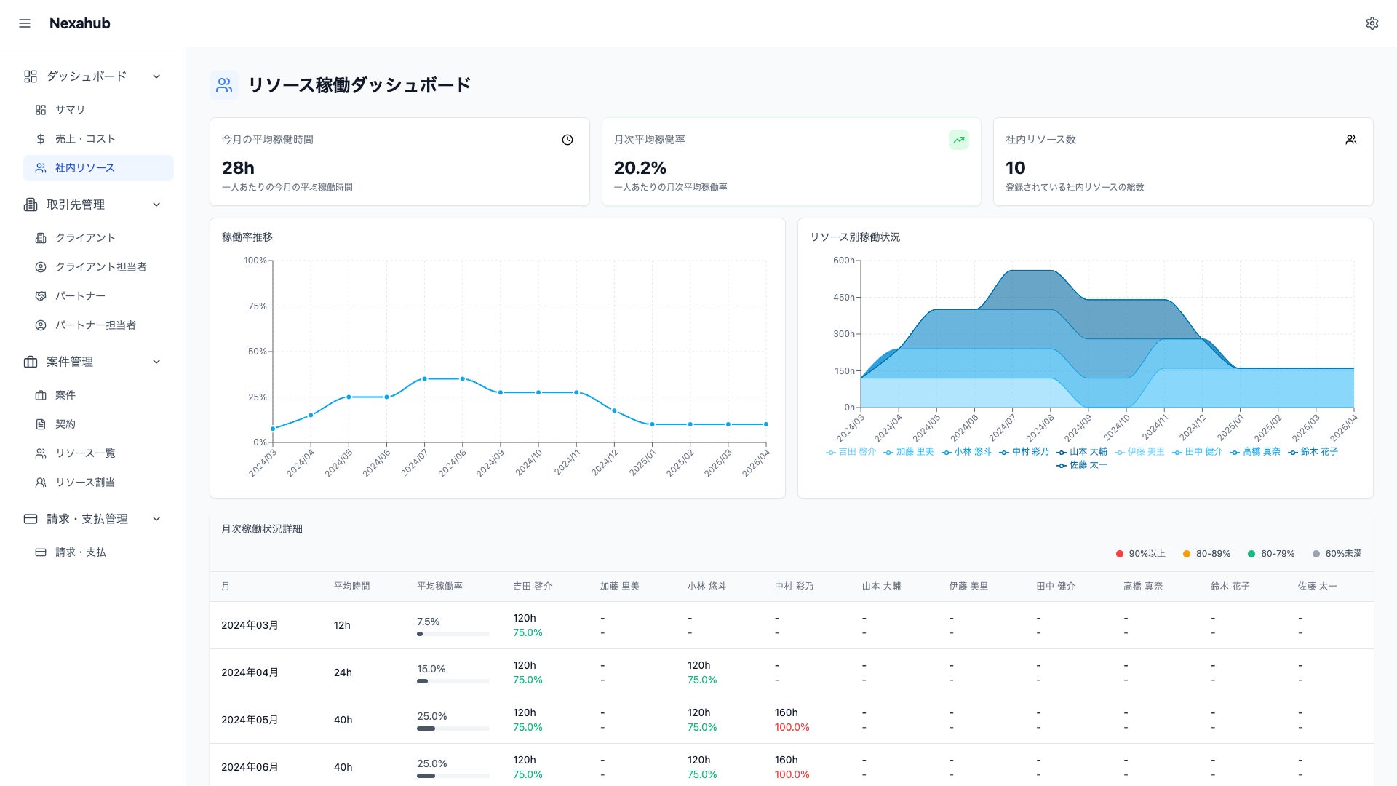Click the people icon in the resource count card

1350,140
